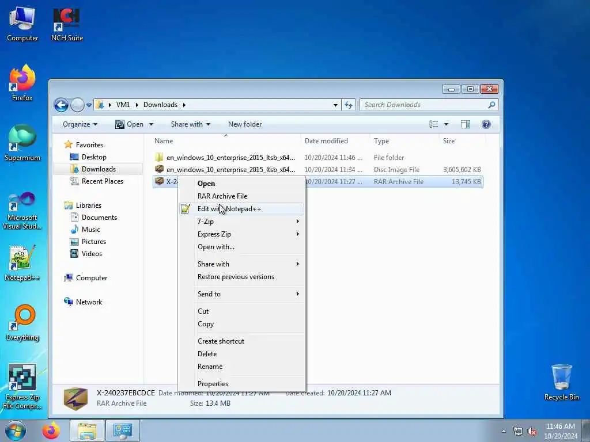Choose Edit with Notepad++
This screenshot has width=590, height=442.
coord(241,208)
